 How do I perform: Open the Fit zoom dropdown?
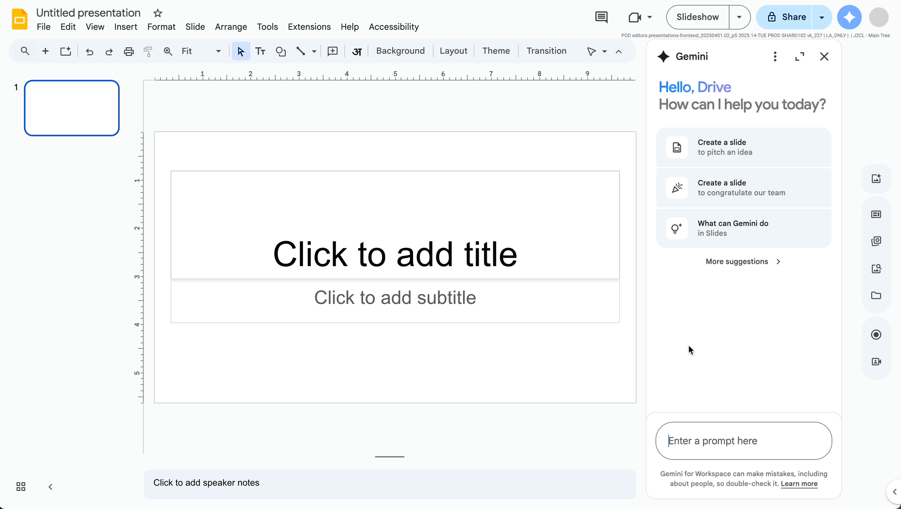[x=217, y=51]
